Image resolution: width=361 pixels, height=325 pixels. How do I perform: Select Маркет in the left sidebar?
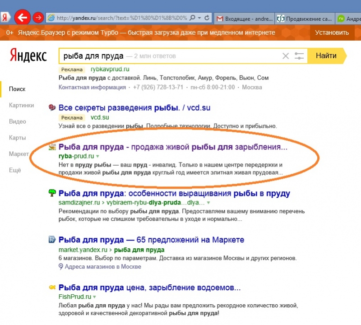tap(19, 153)
